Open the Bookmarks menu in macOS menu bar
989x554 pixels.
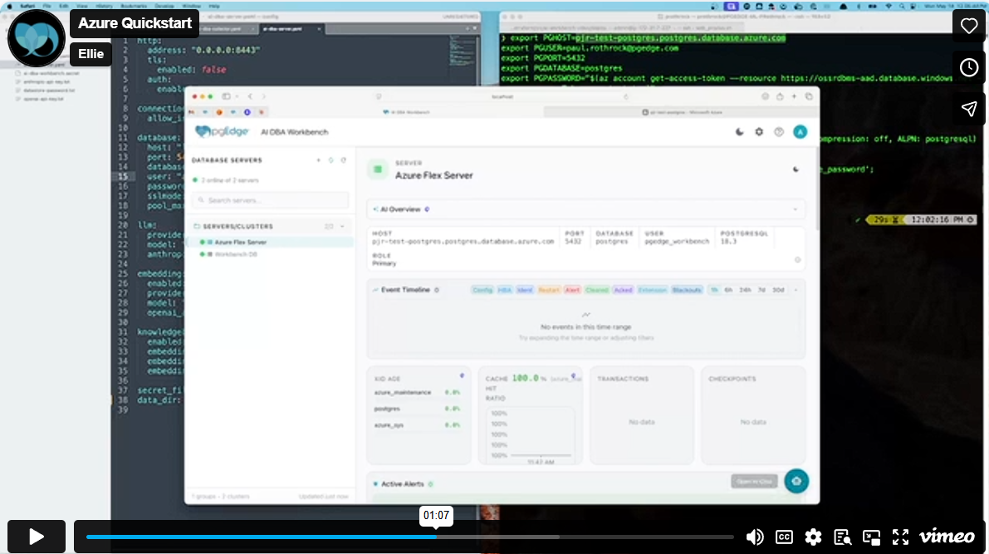click(x=135, y=6)
